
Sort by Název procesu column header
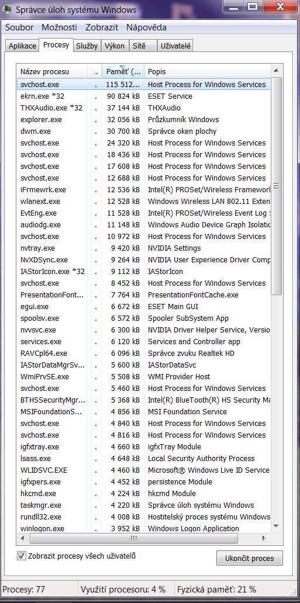click(x=54, y=71)
